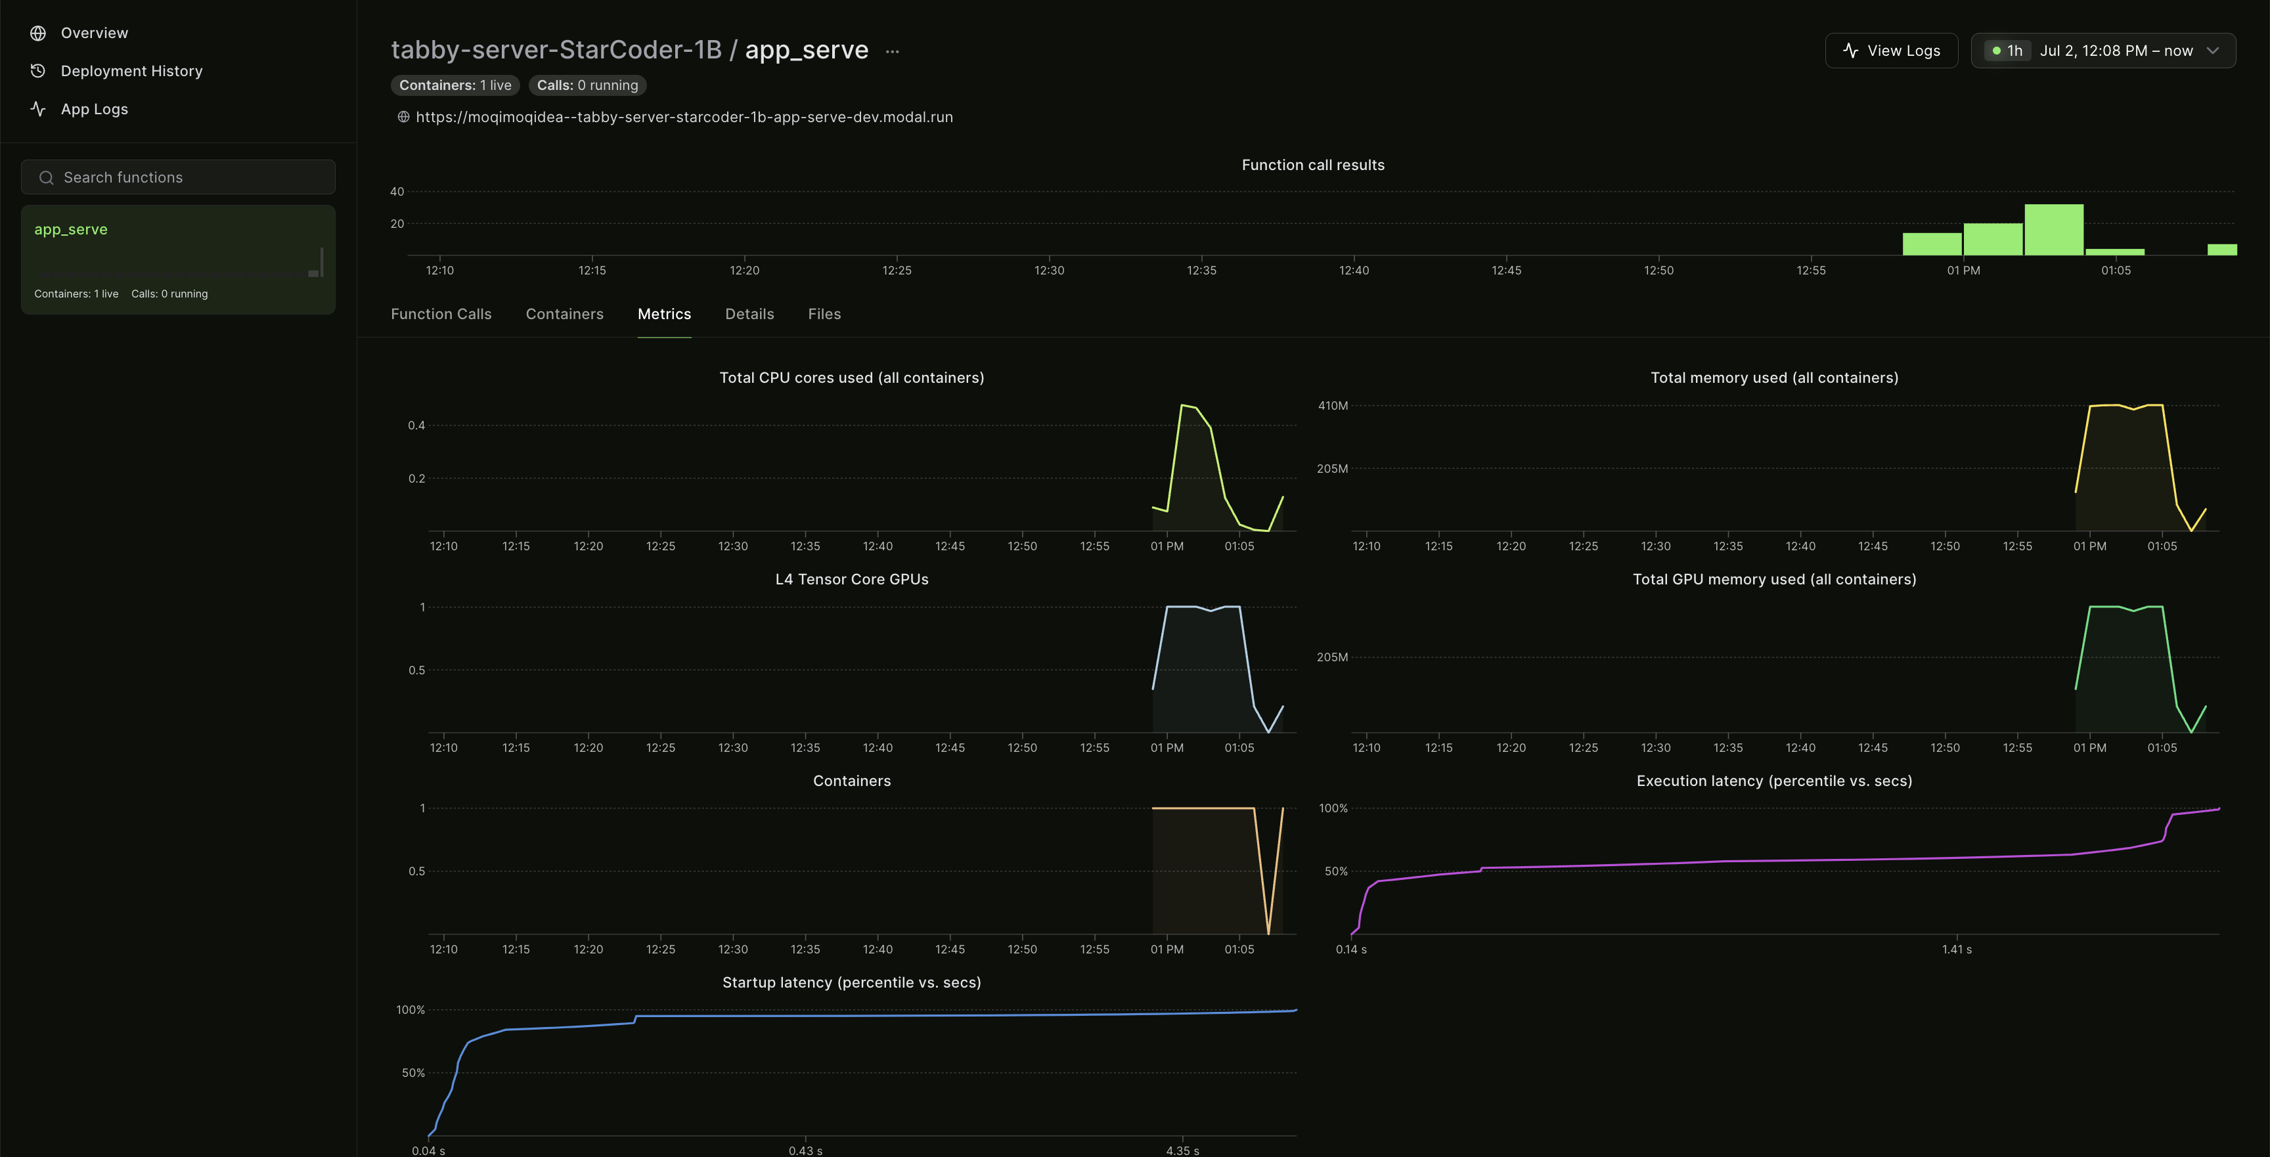This screenshot has width=2270, height=1157.
Task: Open the time range dropdown
Action: [2103, 50]
